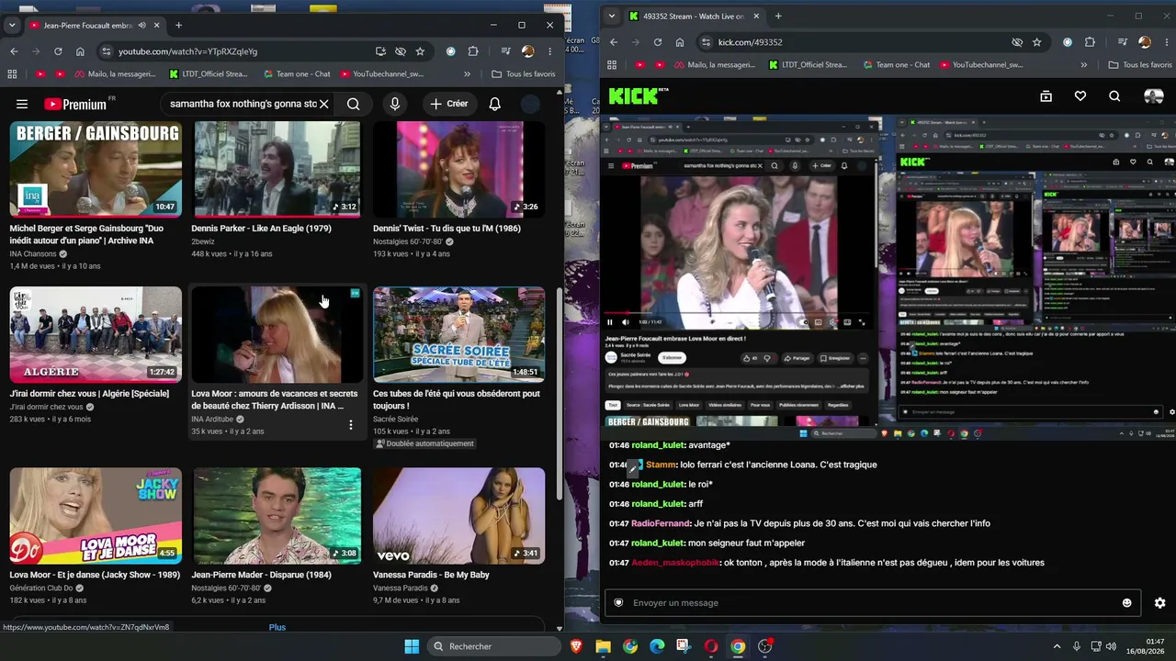Clear the YouTube search box text
Image resolution: width=1176 pixels, height=661 pixels.
point(323,105)
